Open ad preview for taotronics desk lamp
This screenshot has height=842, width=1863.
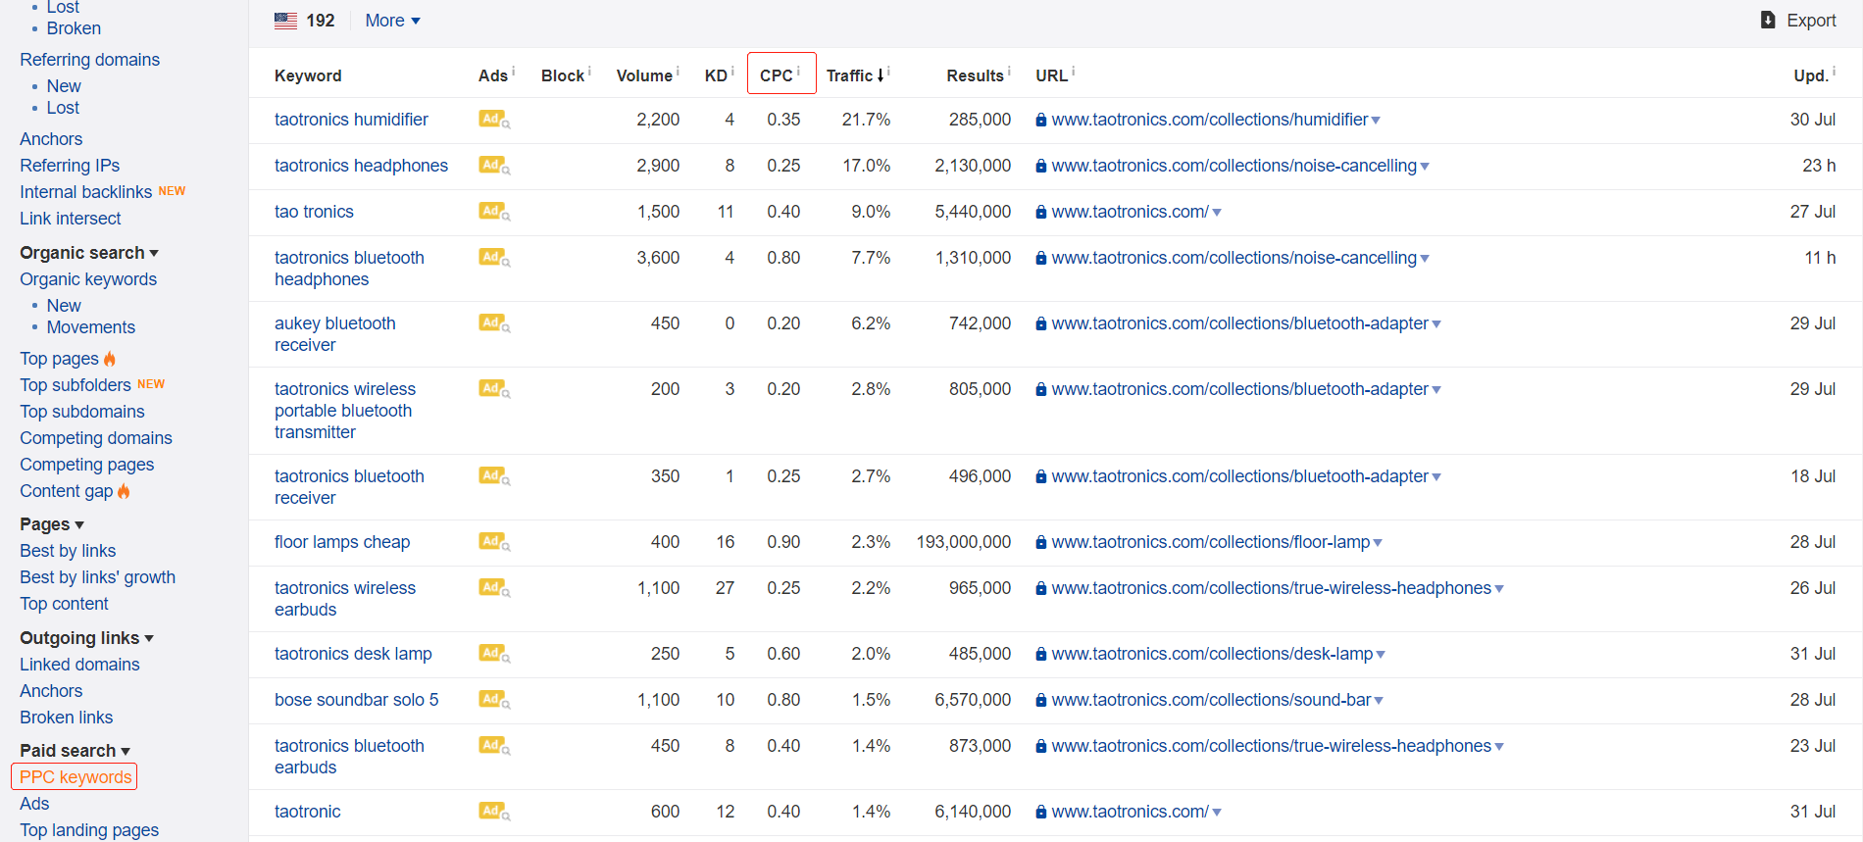tap(494, 654)
